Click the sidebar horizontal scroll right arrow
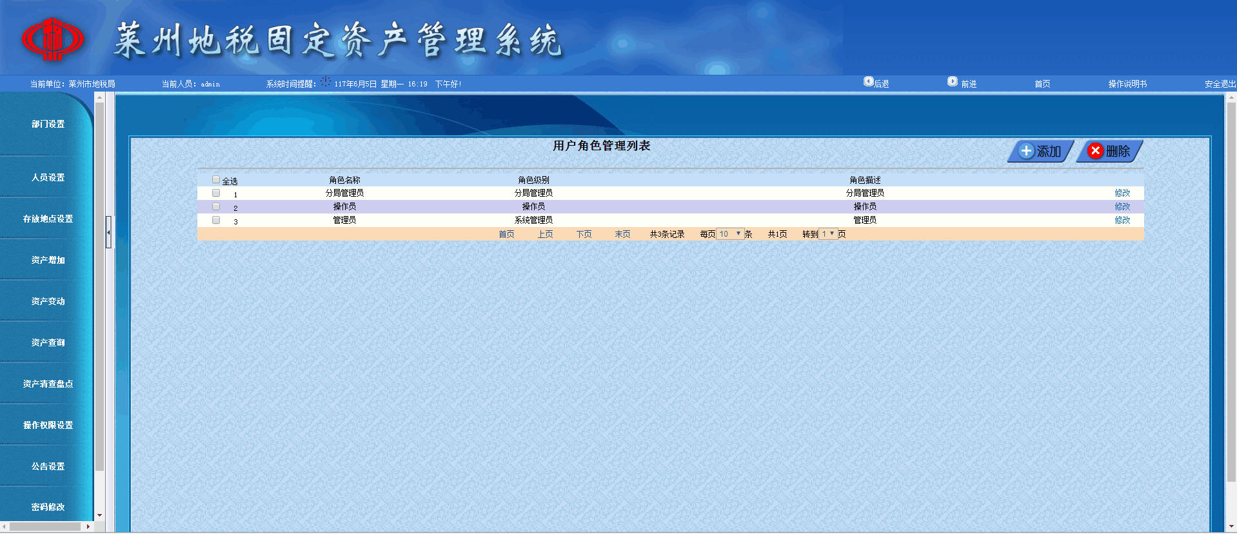 88,526
